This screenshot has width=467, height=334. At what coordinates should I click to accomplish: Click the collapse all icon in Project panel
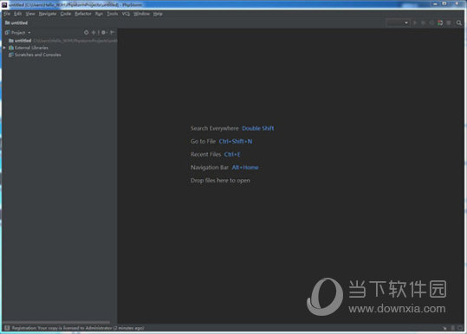tap(94, 32)
